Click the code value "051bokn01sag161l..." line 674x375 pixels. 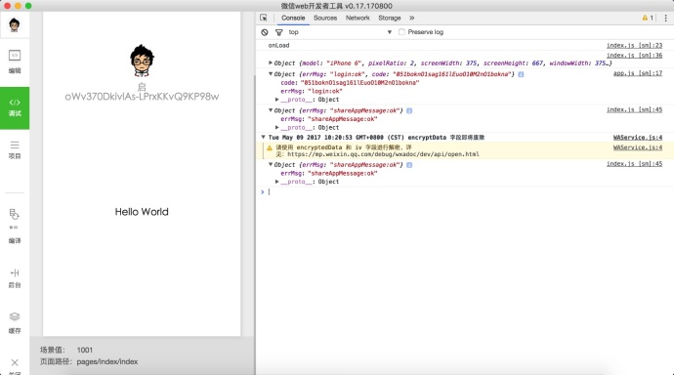(350, 82)
